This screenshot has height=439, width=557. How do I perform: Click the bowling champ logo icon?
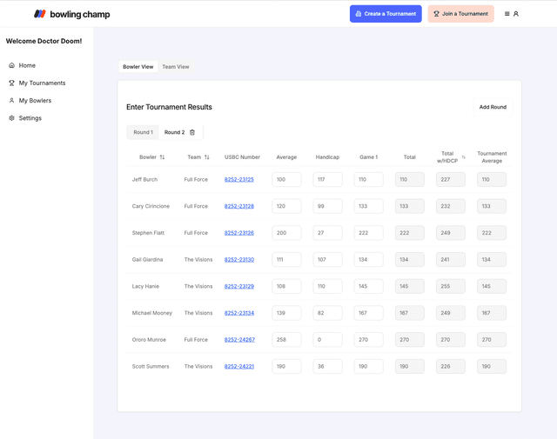pyautogui.click(x=40, y=14)
